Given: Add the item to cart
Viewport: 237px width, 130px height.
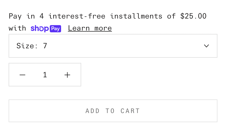Looking at the screenshot, I should tap(113, 111).
